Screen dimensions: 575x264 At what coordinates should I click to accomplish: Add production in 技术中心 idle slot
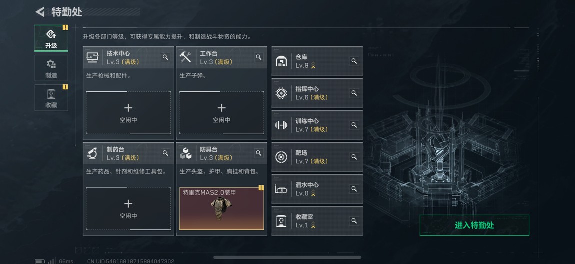click(128, 113)
